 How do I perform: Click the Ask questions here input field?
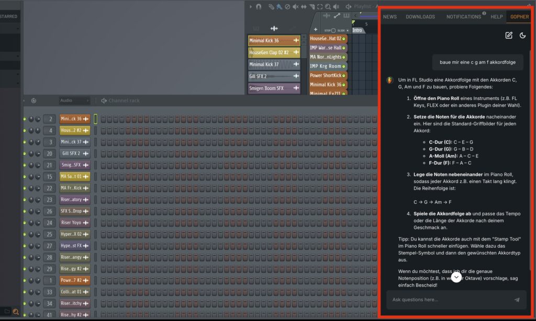[x=456, y=300]
